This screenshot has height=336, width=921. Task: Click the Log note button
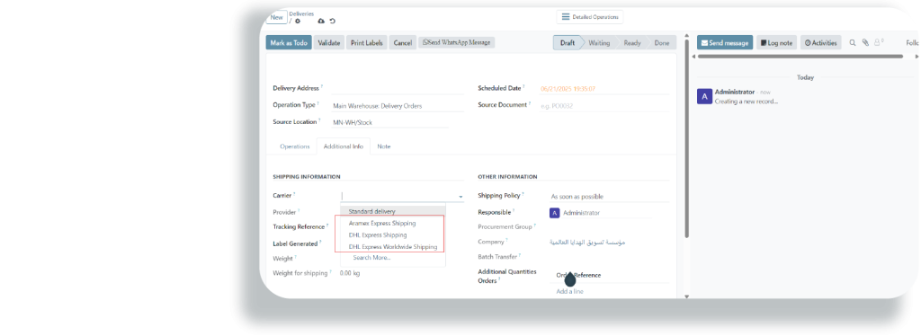776,43
